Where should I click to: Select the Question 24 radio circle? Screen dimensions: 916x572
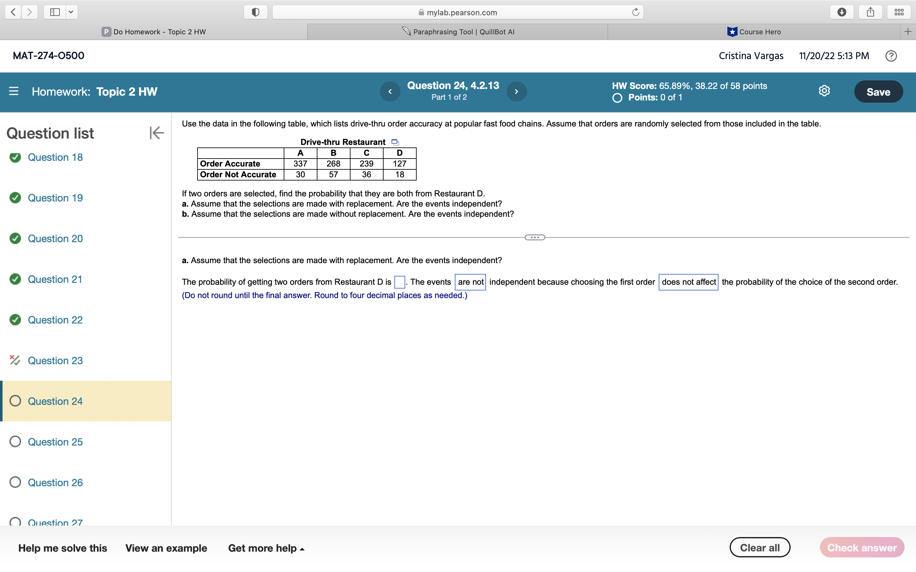pos(15,401)
